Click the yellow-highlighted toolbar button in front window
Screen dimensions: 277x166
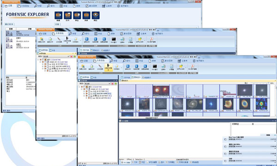[108, 68]
